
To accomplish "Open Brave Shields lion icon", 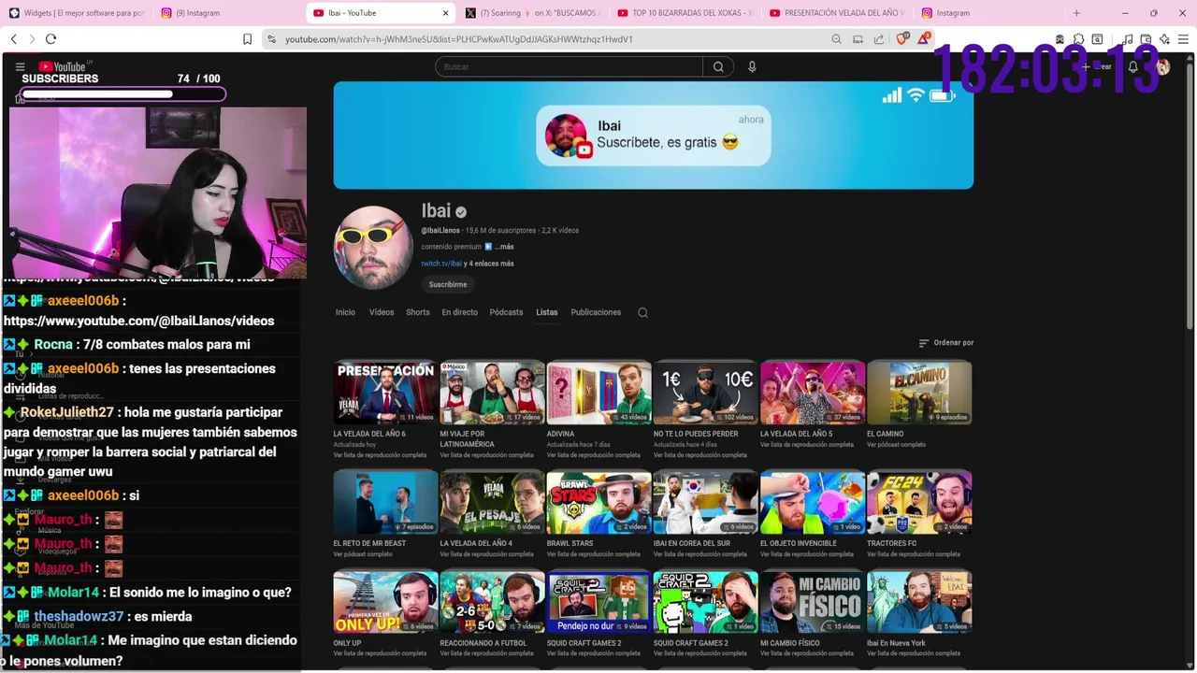I will coord(901,39).
